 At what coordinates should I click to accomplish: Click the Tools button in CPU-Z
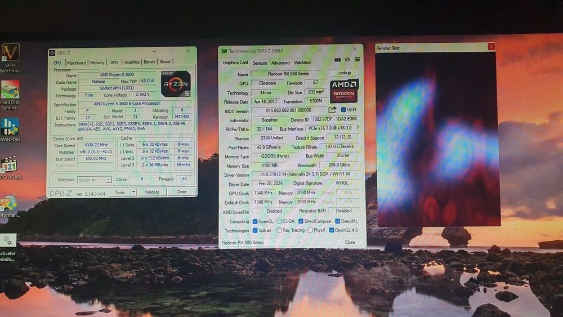click(x=120, y=193)
